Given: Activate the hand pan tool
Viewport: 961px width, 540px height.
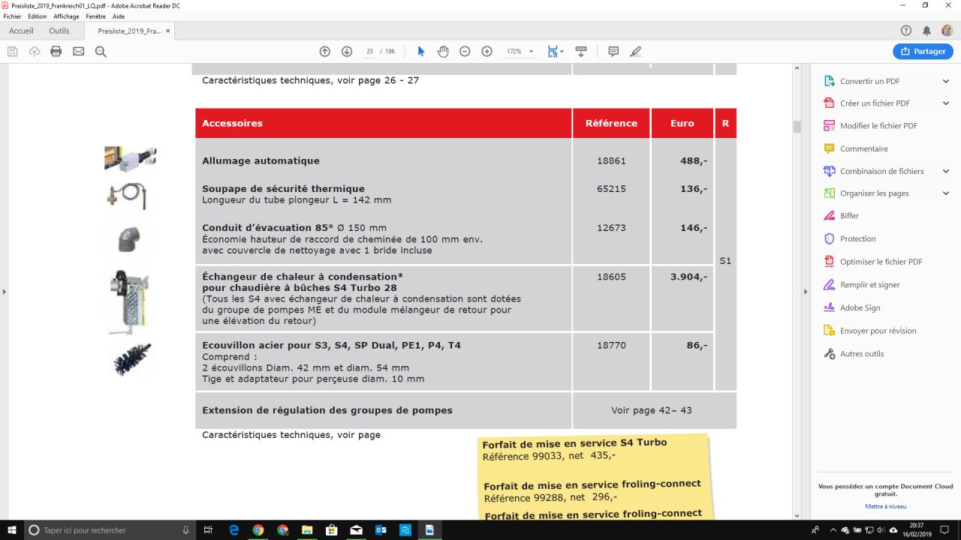Looking at the screenshot, I should coord(443,52).
